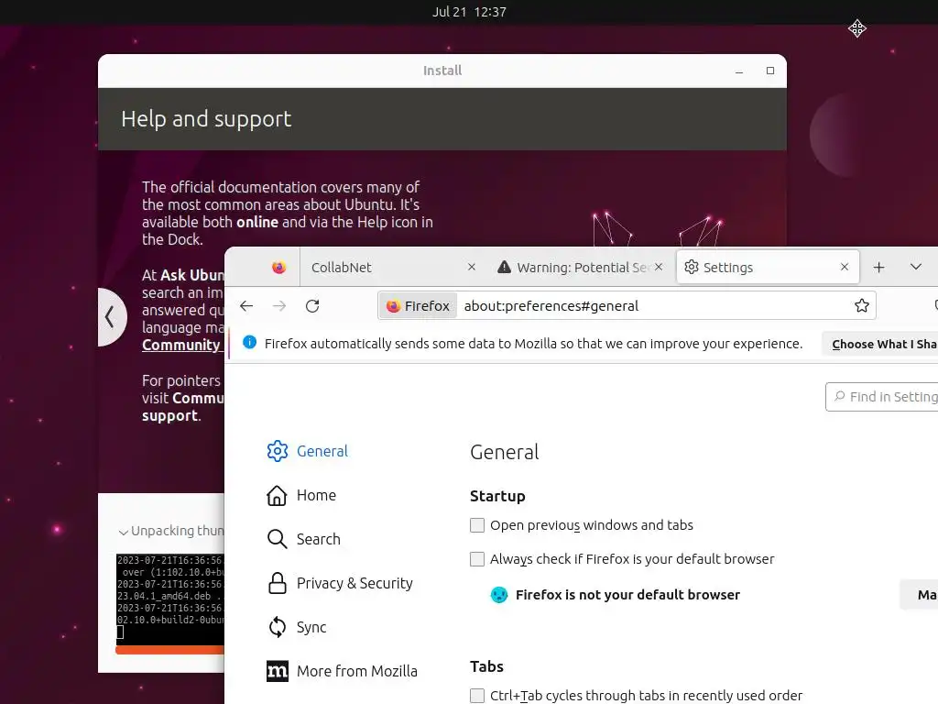
Task: Click the warning triangle icon on Warning tab
Action: (505, 267)
